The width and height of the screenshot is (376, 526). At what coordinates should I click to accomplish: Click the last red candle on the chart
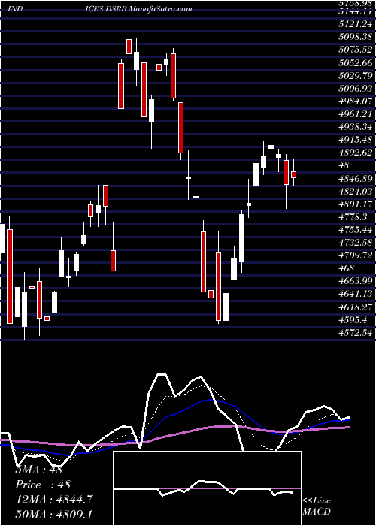(294, 174)
